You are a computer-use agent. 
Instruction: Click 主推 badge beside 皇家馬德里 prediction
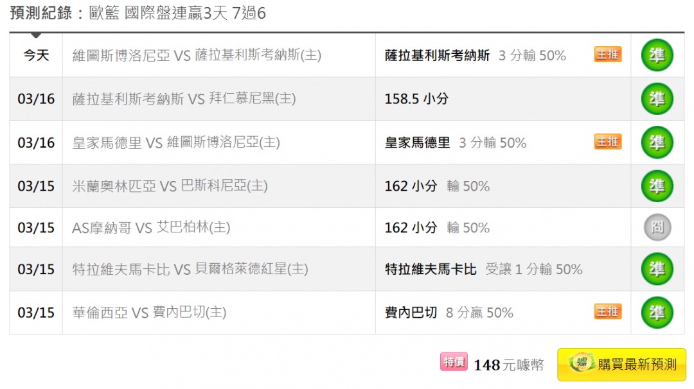[608, 142]
